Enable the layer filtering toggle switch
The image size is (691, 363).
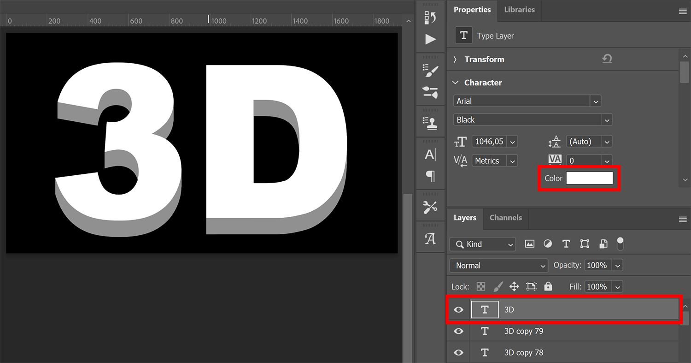(620, 244)
